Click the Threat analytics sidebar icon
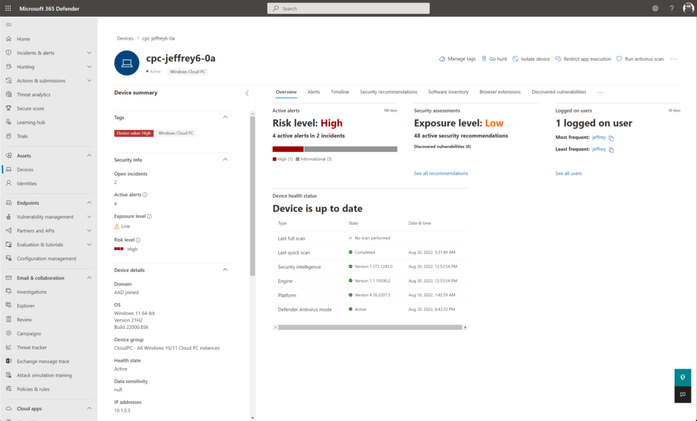 (x=8, y=94)
